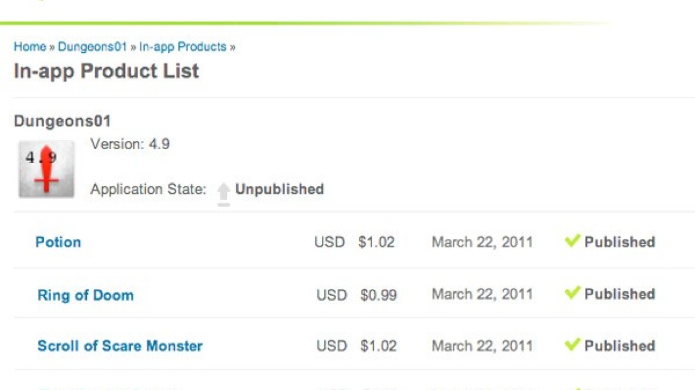Click the Version 4.9 text
This screenshot has height=390, width=695.
(x=130, y=144)
